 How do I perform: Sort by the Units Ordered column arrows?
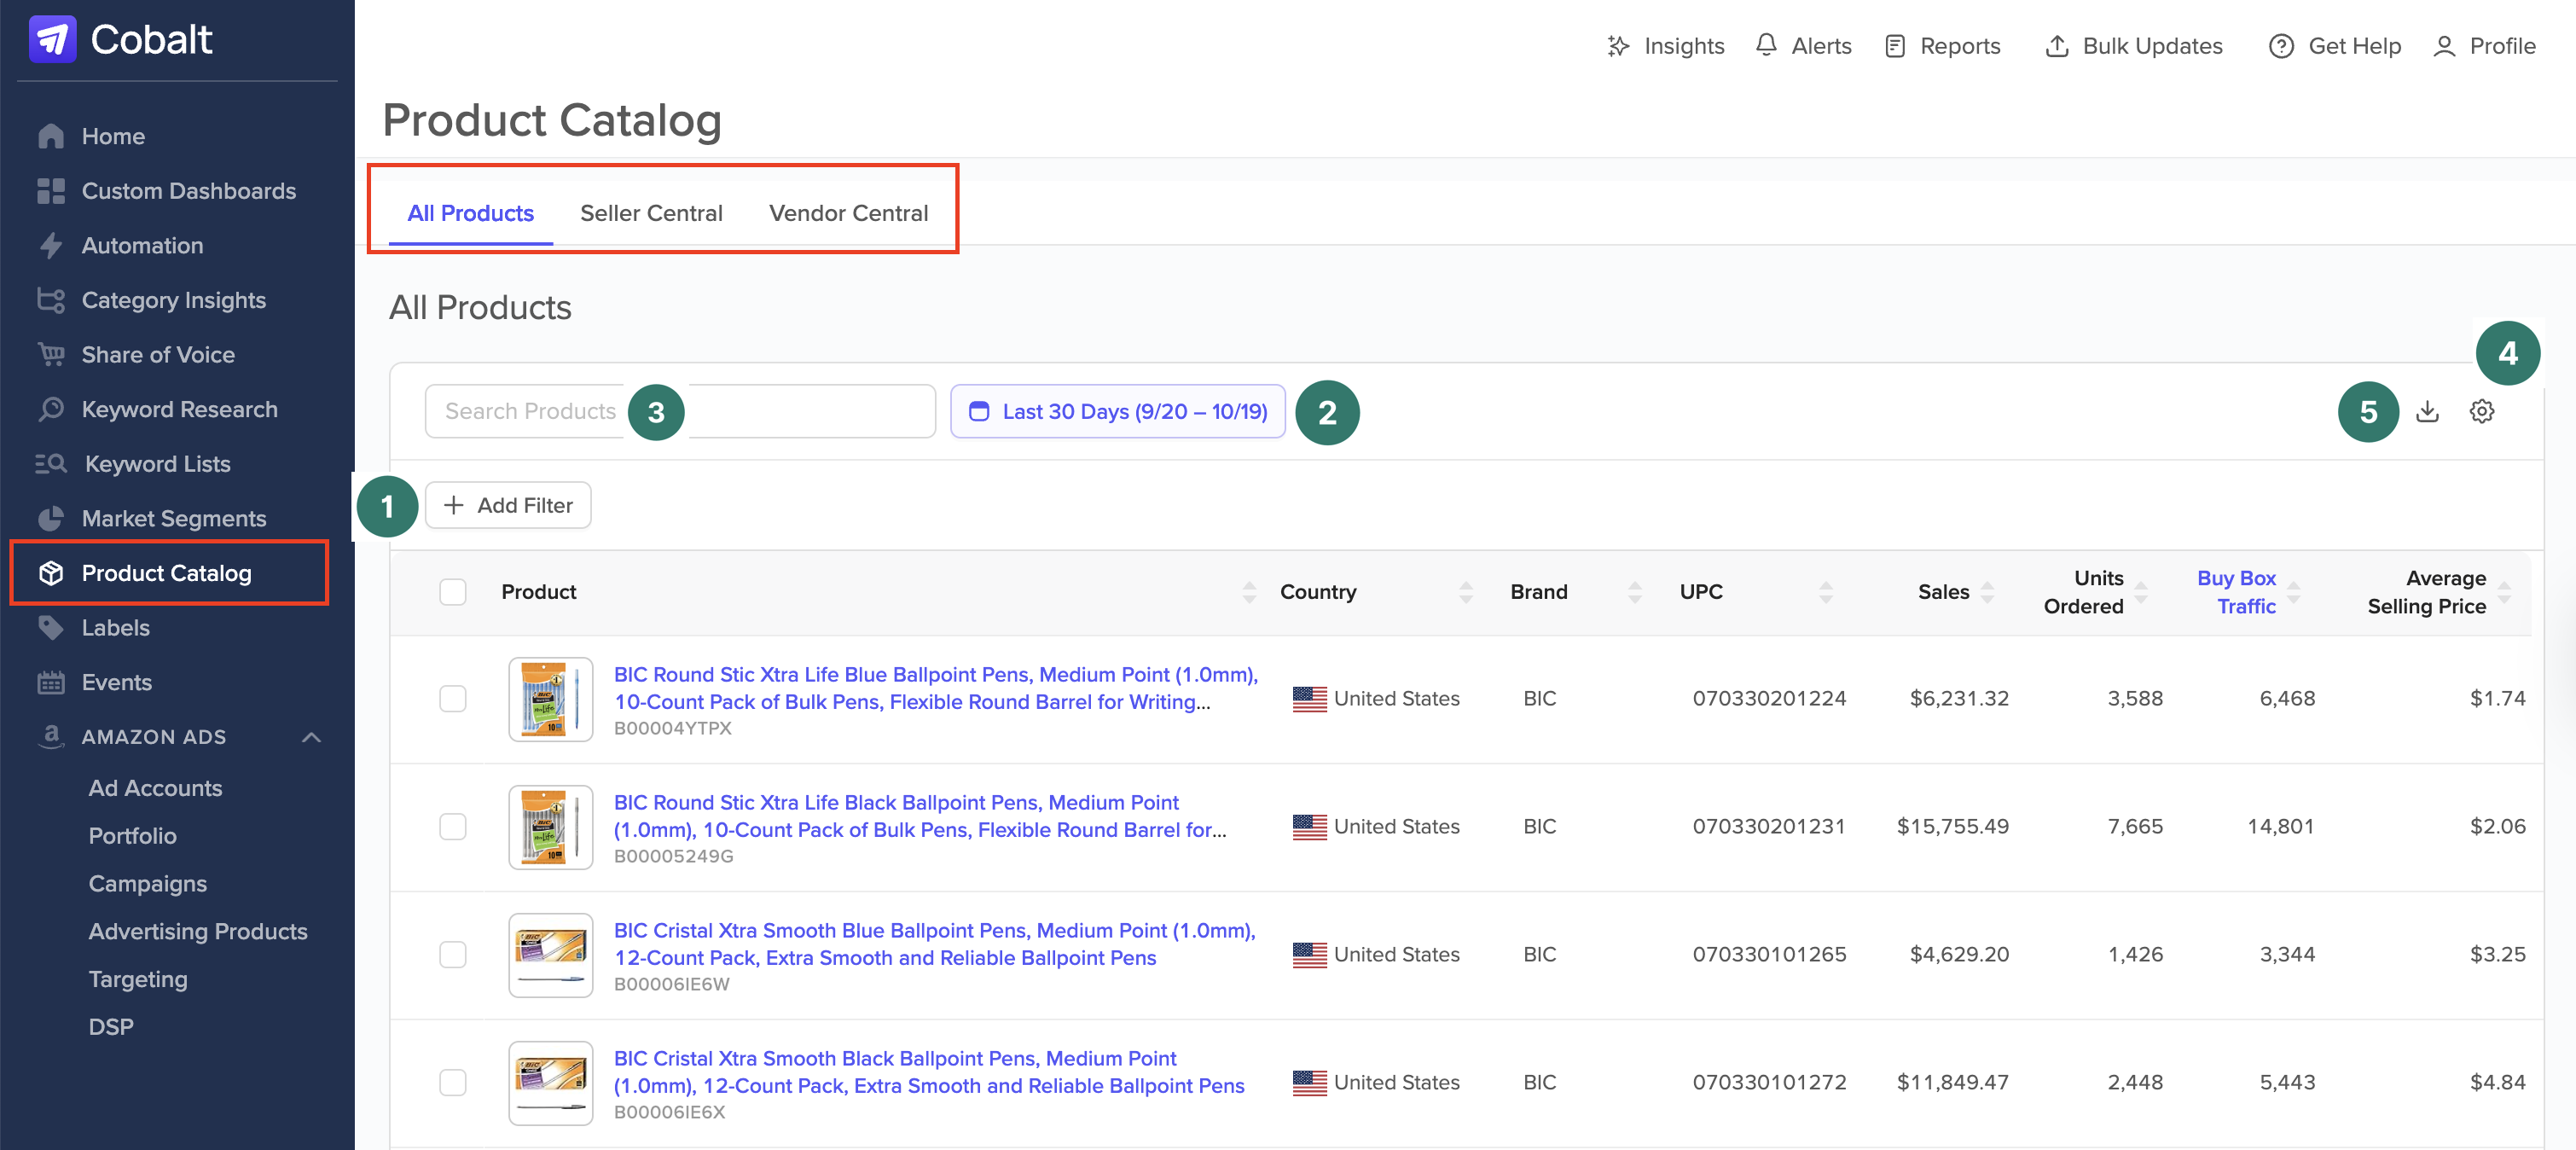(x=2141, y=592)
